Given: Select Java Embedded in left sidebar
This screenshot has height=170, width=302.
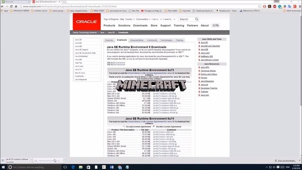Looking at the screenshot, I should [81, 56].
